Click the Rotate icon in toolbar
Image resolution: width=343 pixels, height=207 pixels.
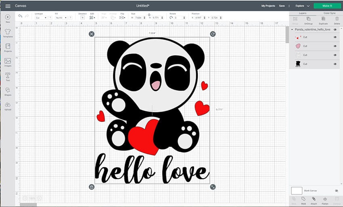(x=171, y=17)
